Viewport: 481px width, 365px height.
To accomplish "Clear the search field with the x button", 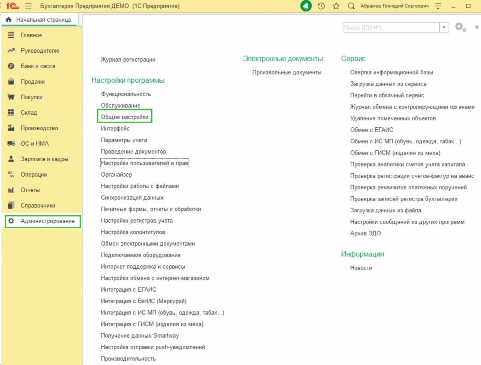I will pos(444,28).
